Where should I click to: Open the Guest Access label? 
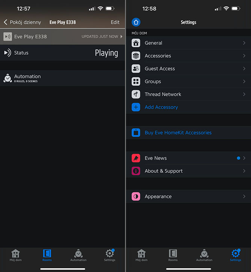(x=160, y=69)
